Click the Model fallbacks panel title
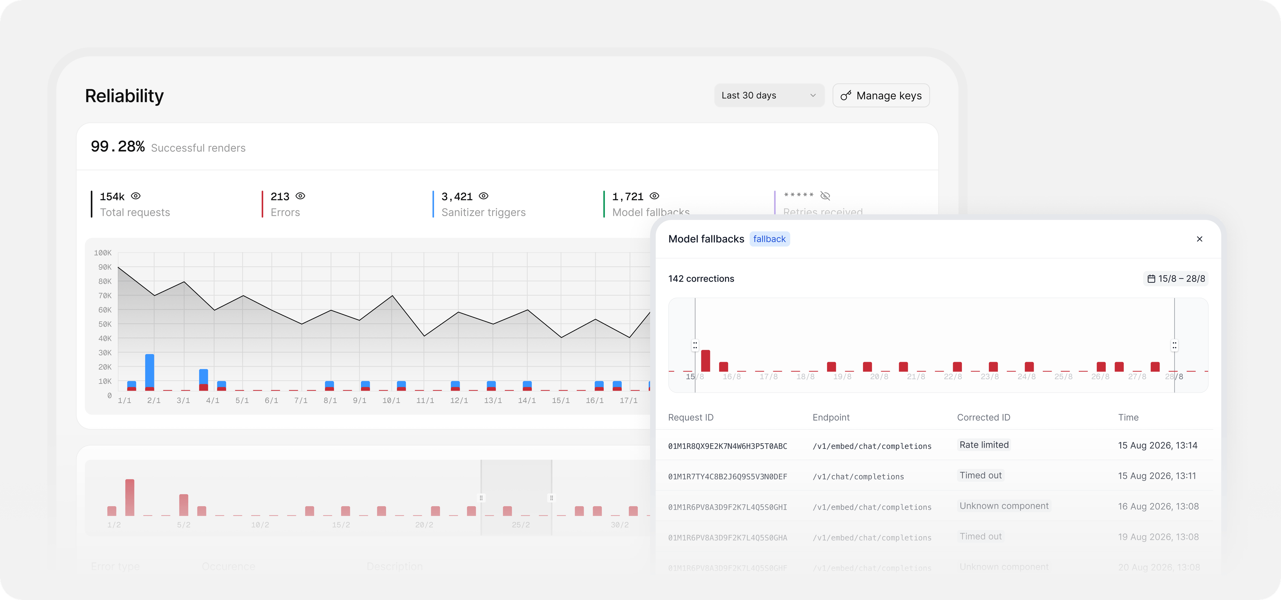 pos(706,239)
